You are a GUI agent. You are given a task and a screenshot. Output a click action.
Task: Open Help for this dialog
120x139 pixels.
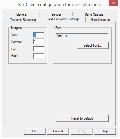coord(105,131)
